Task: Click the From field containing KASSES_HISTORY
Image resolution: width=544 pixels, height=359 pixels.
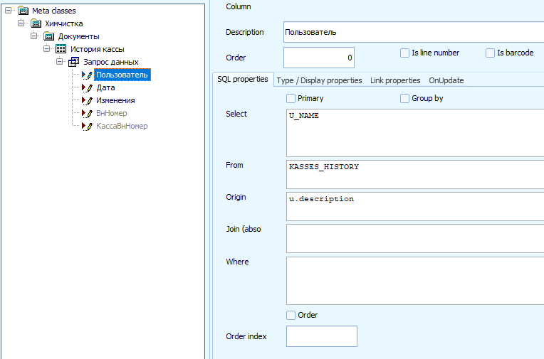Action: [x=415, y=174]
